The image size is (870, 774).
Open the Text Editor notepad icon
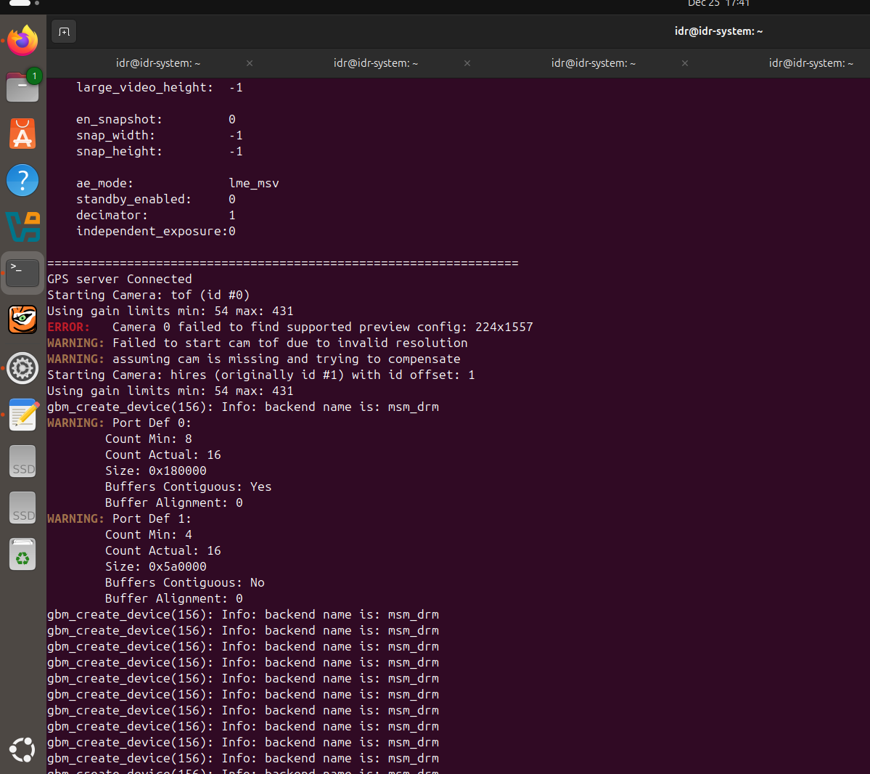[x=22, y=415]
